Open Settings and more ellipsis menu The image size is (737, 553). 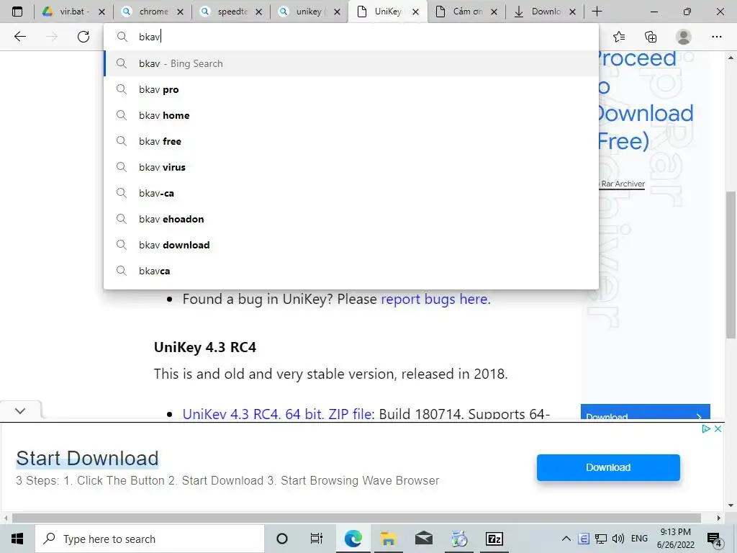[x=716, y=37]
